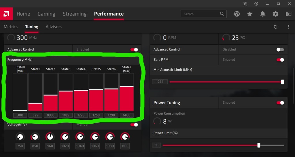Open the bug report tool icon
The image size is (295, 157).
coord(245,4)
